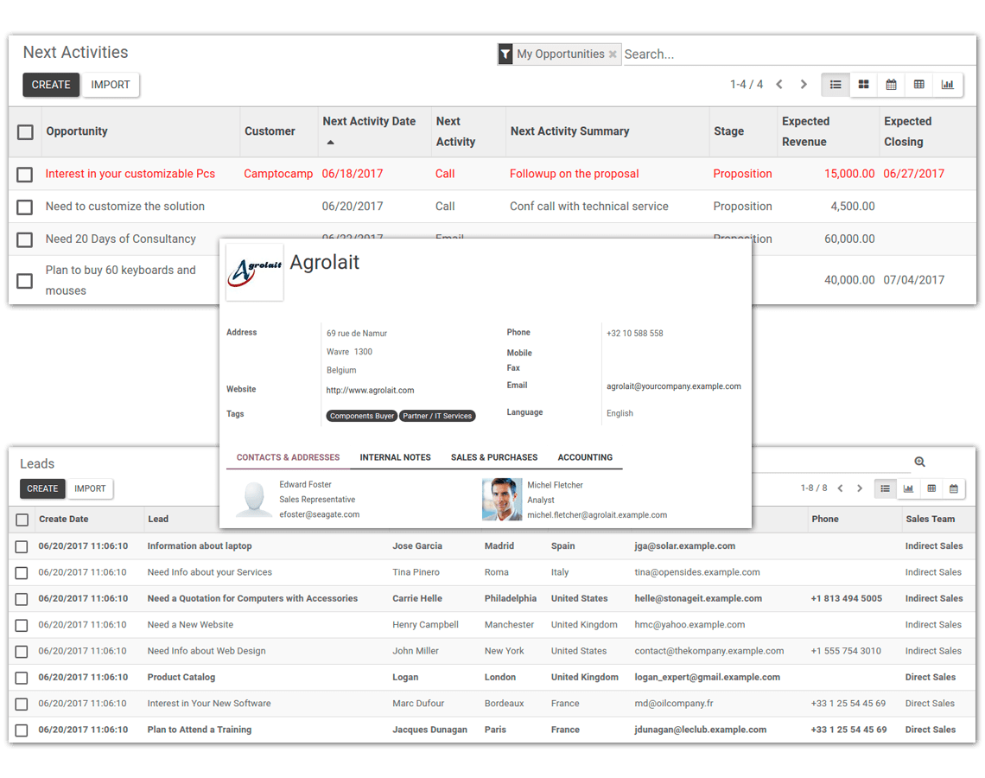
Task: Open the Calendar view of Next Activities
Action: coord(891,84)
